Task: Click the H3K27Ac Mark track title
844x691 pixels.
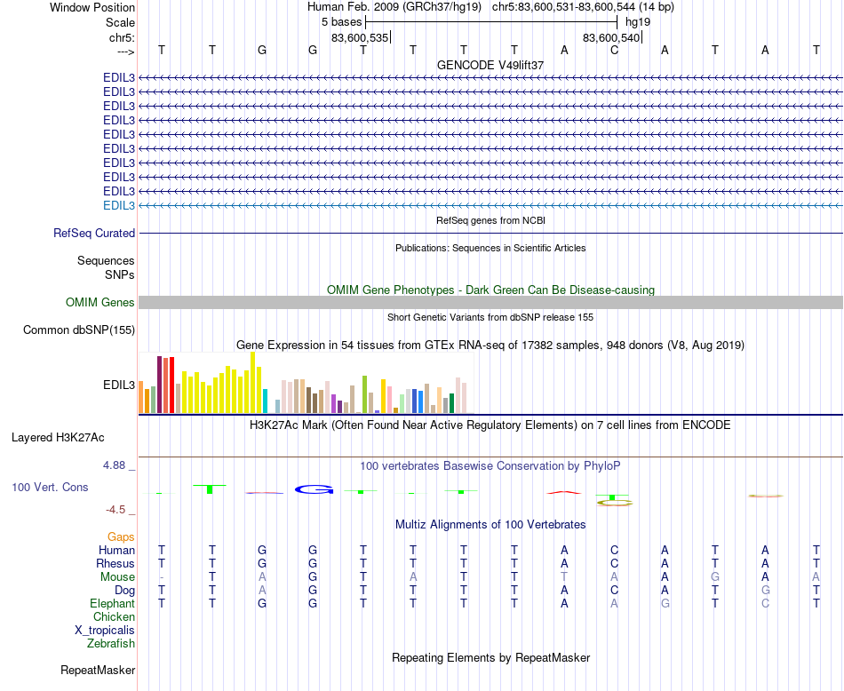Action: [x=490, y=425]
